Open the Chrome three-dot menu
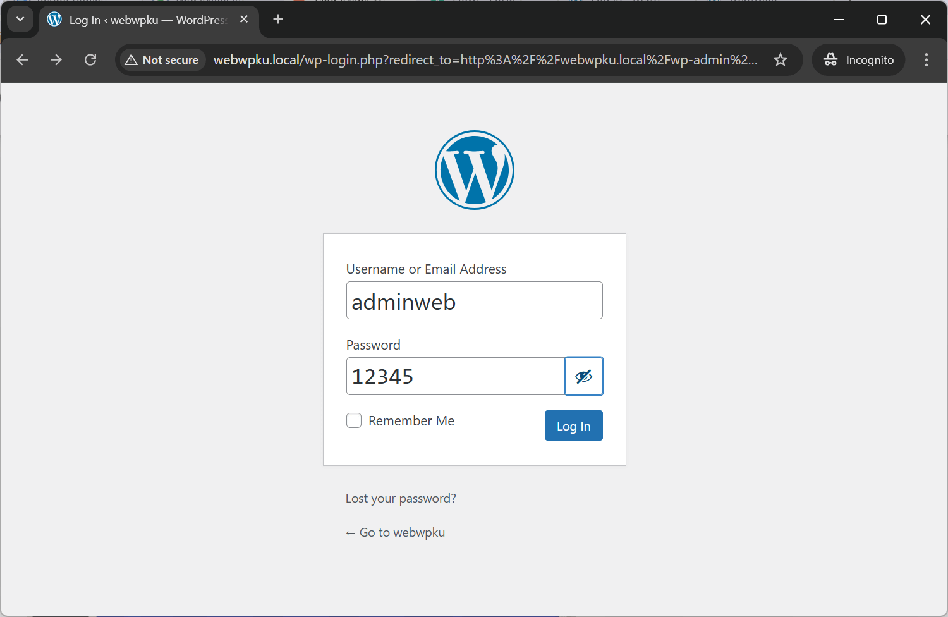The image size is (948, 617). [927, 59]
